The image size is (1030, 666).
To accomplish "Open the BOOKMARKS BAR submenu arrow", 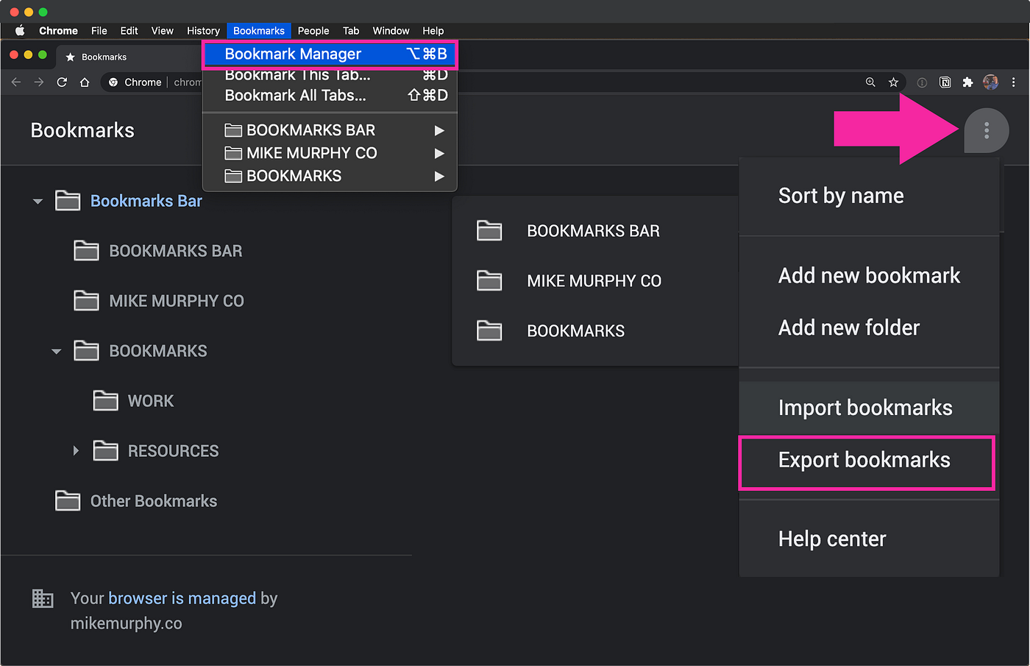I will tap(439, 130).
